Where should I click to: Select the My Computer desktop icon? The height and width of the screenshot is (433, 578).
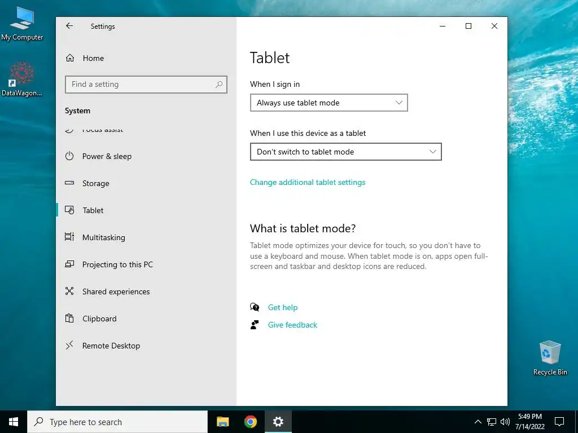[x=22, y=24]
